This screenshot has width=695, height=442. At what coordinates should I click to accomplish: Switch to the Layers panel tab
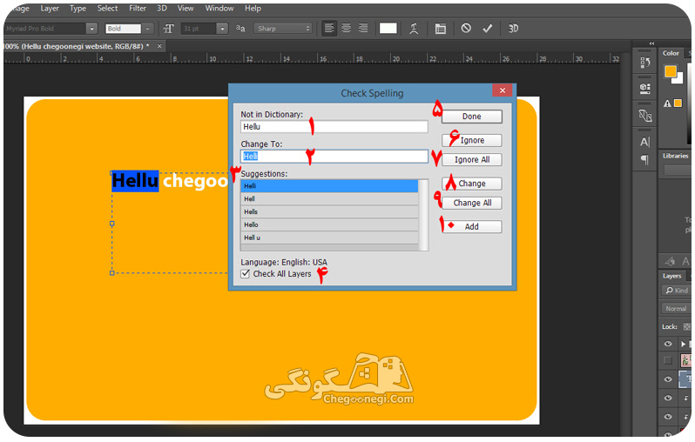pyautogui.click(x=672, y=276)
